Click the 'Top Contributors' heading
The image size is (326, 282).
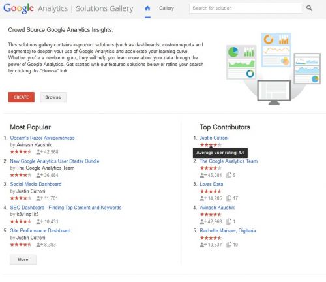(225, 127)
